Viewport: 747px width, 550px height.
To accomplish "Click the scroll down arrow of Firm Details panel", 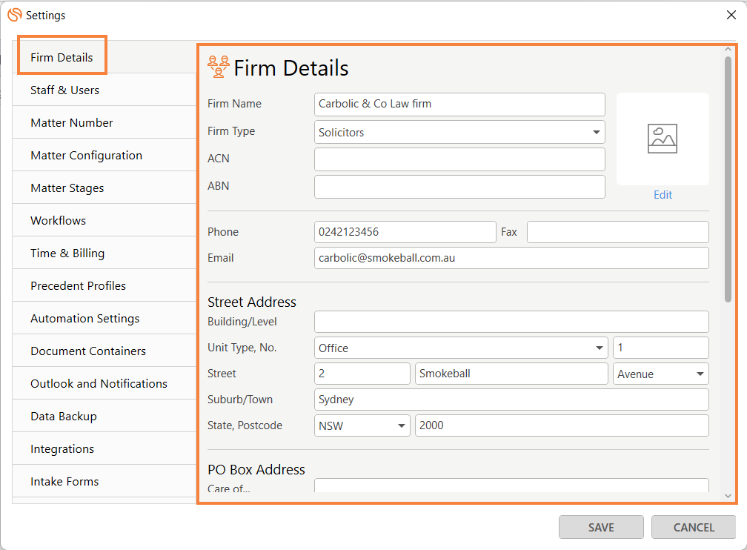I will coord(728,496).
